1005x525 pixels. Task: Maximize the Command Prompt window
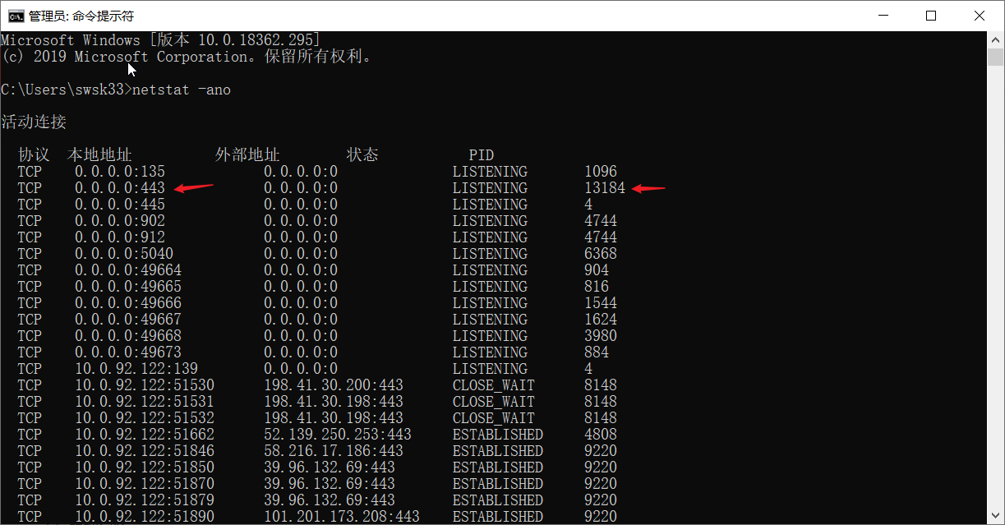pos(931,16)
